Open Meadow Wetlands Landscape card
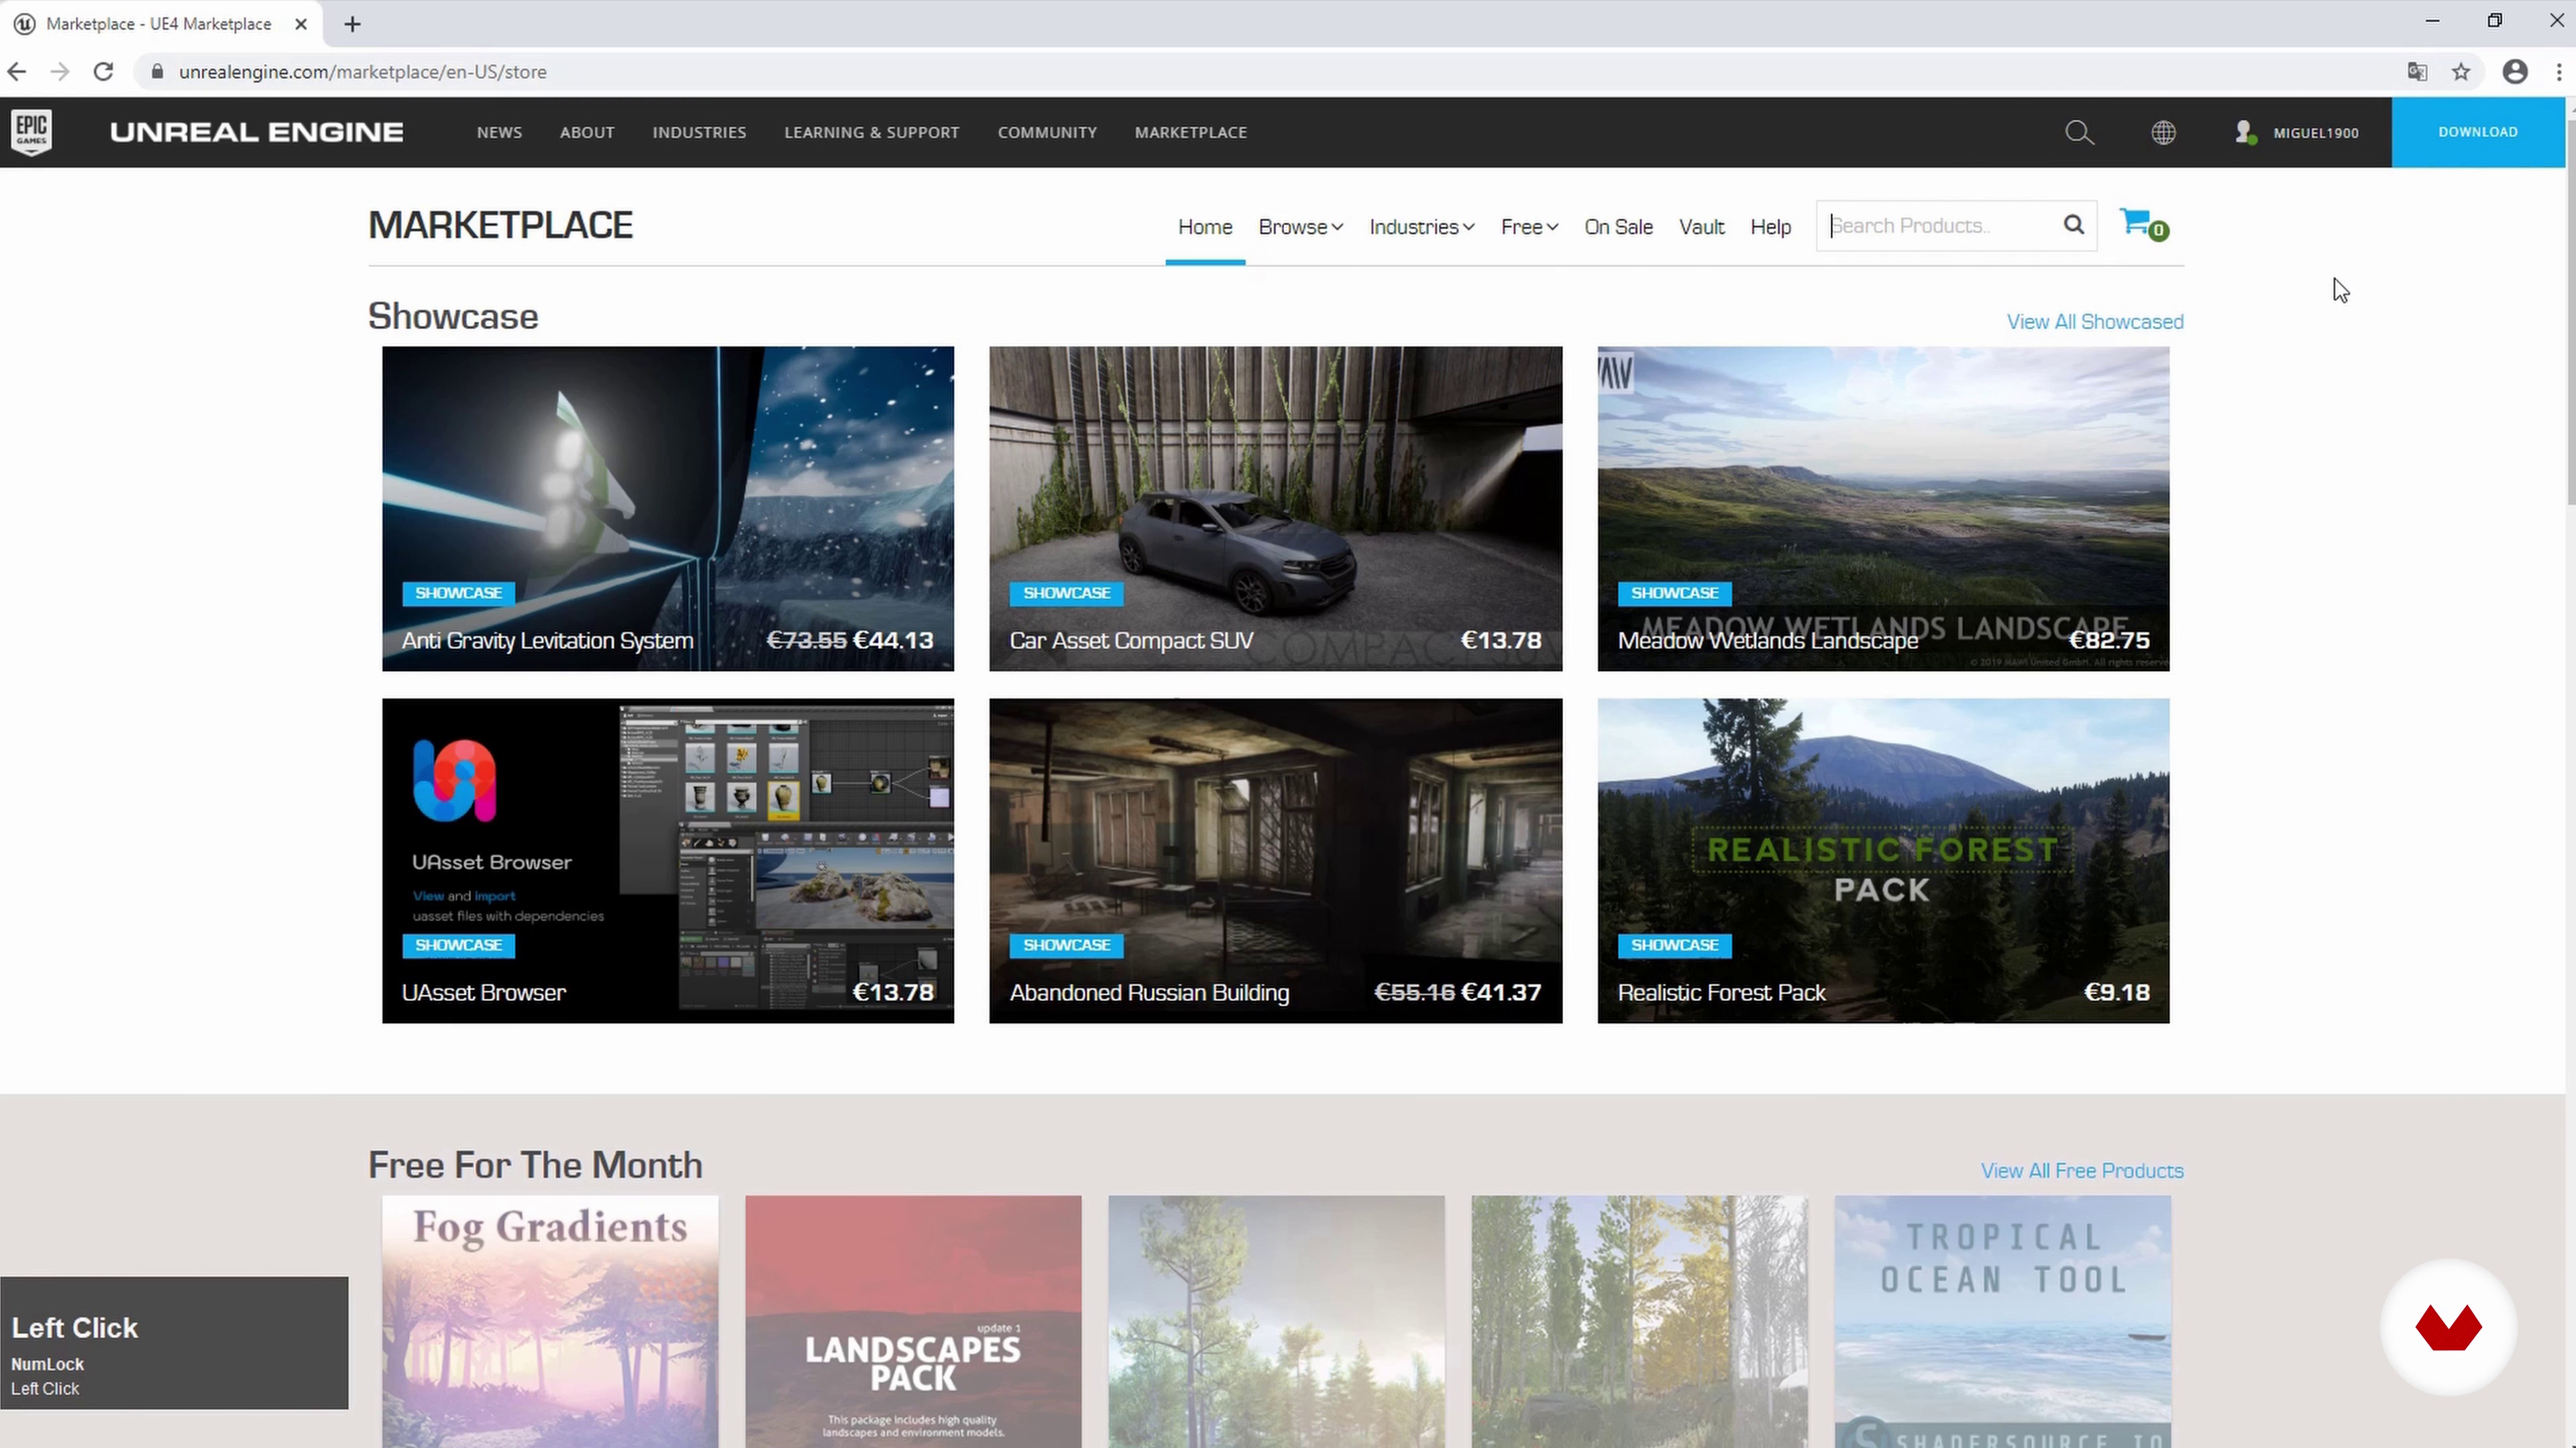The image size is (2576, 1448). click(1883, 509)
